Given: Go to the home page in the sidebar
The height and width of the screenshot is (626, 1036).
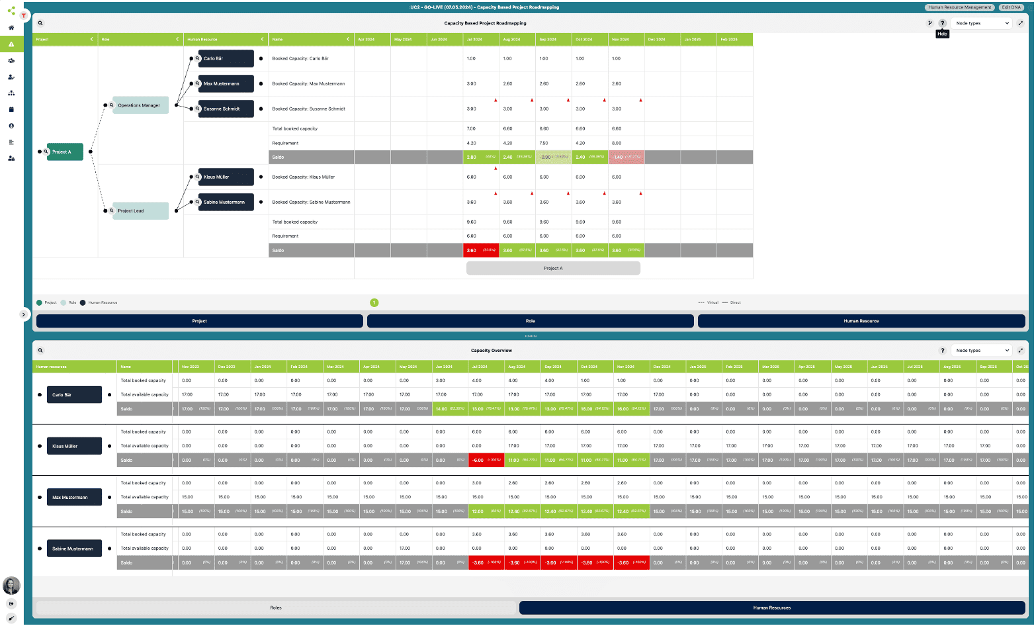Looking at the screenshot, I should click(x=11, y=28).
